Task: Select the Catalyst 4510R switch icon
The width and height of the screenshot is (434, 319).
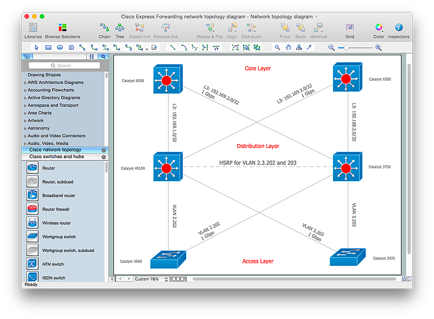Action: point(168,166)
